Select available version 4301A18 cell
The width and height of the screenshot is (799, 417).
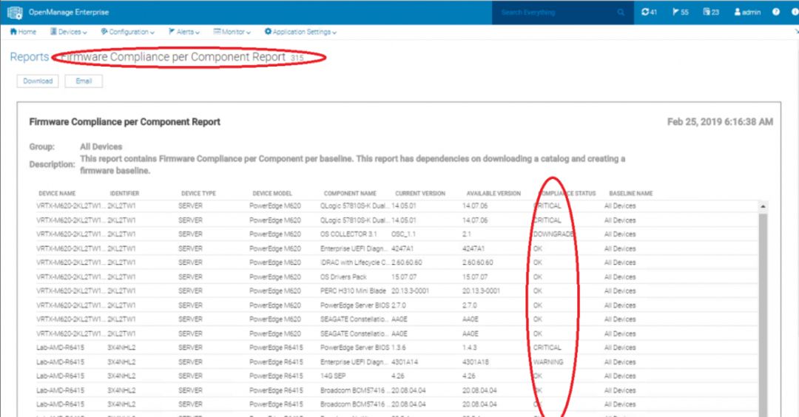(x=476, y=362)
